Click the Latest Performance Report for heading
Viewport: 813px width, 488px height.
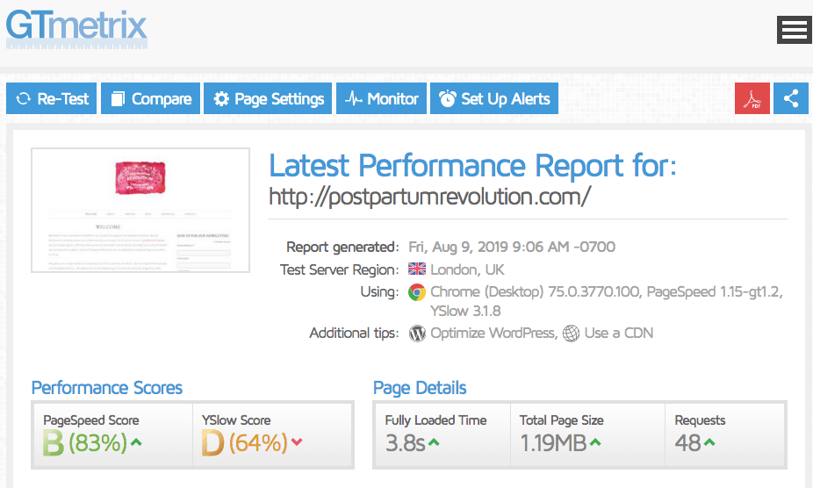[472, 166]
